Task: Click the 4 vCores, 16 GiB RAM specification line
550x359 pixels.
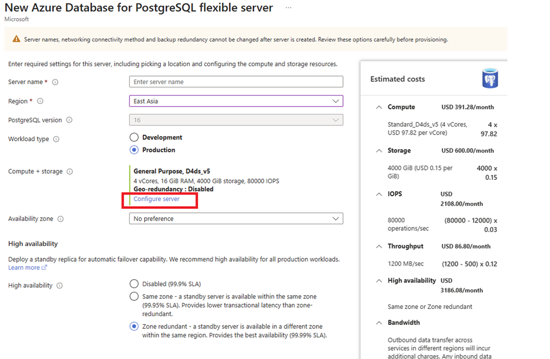Action: pos(206,181)
